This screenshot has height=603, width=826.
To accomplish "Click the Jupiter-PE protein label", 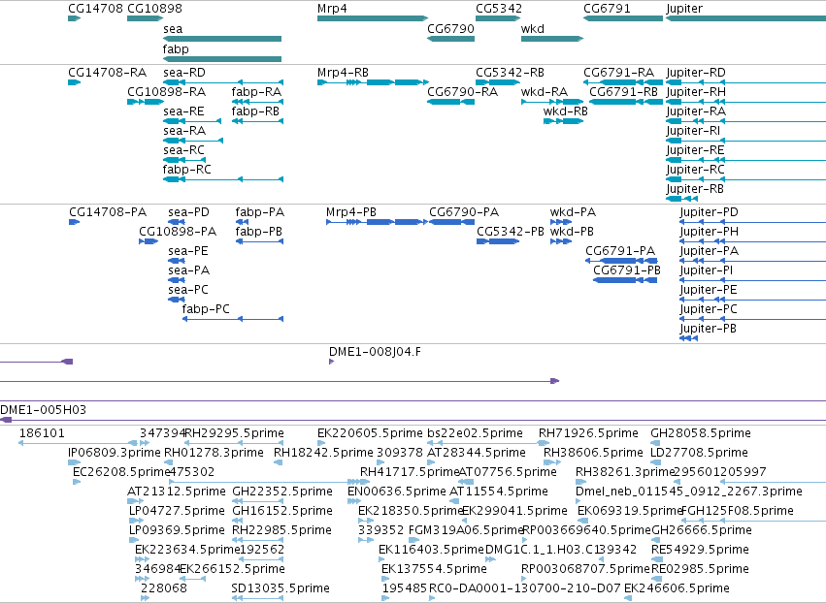I will point(709,290).
